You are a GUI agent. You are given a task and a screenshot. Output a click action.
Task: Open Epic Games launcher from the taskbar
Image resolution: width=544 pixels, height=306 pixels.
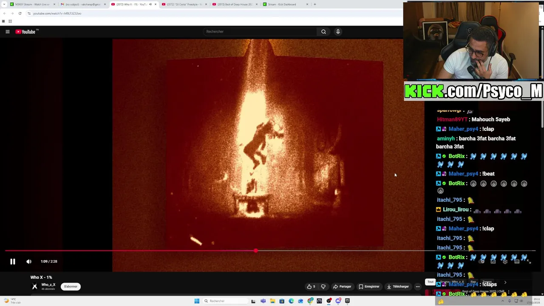(x=348, y=301)
